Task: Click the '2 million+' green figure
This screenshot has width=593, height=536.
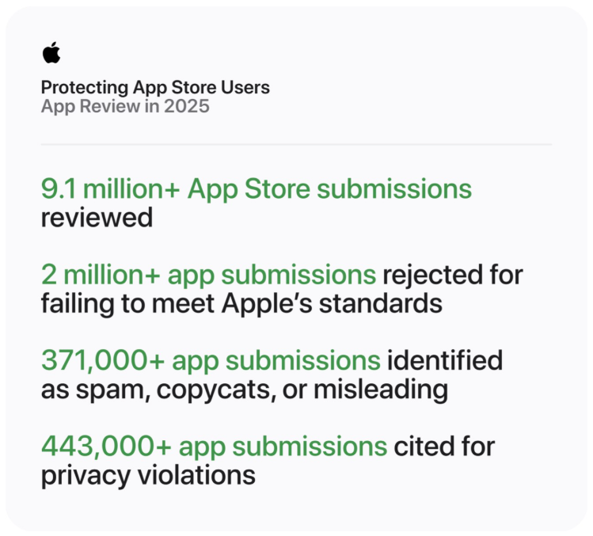Action: (101, 275)
